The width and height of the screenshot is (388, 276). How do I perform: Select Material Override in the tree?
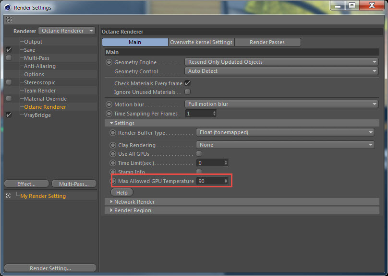45,99
